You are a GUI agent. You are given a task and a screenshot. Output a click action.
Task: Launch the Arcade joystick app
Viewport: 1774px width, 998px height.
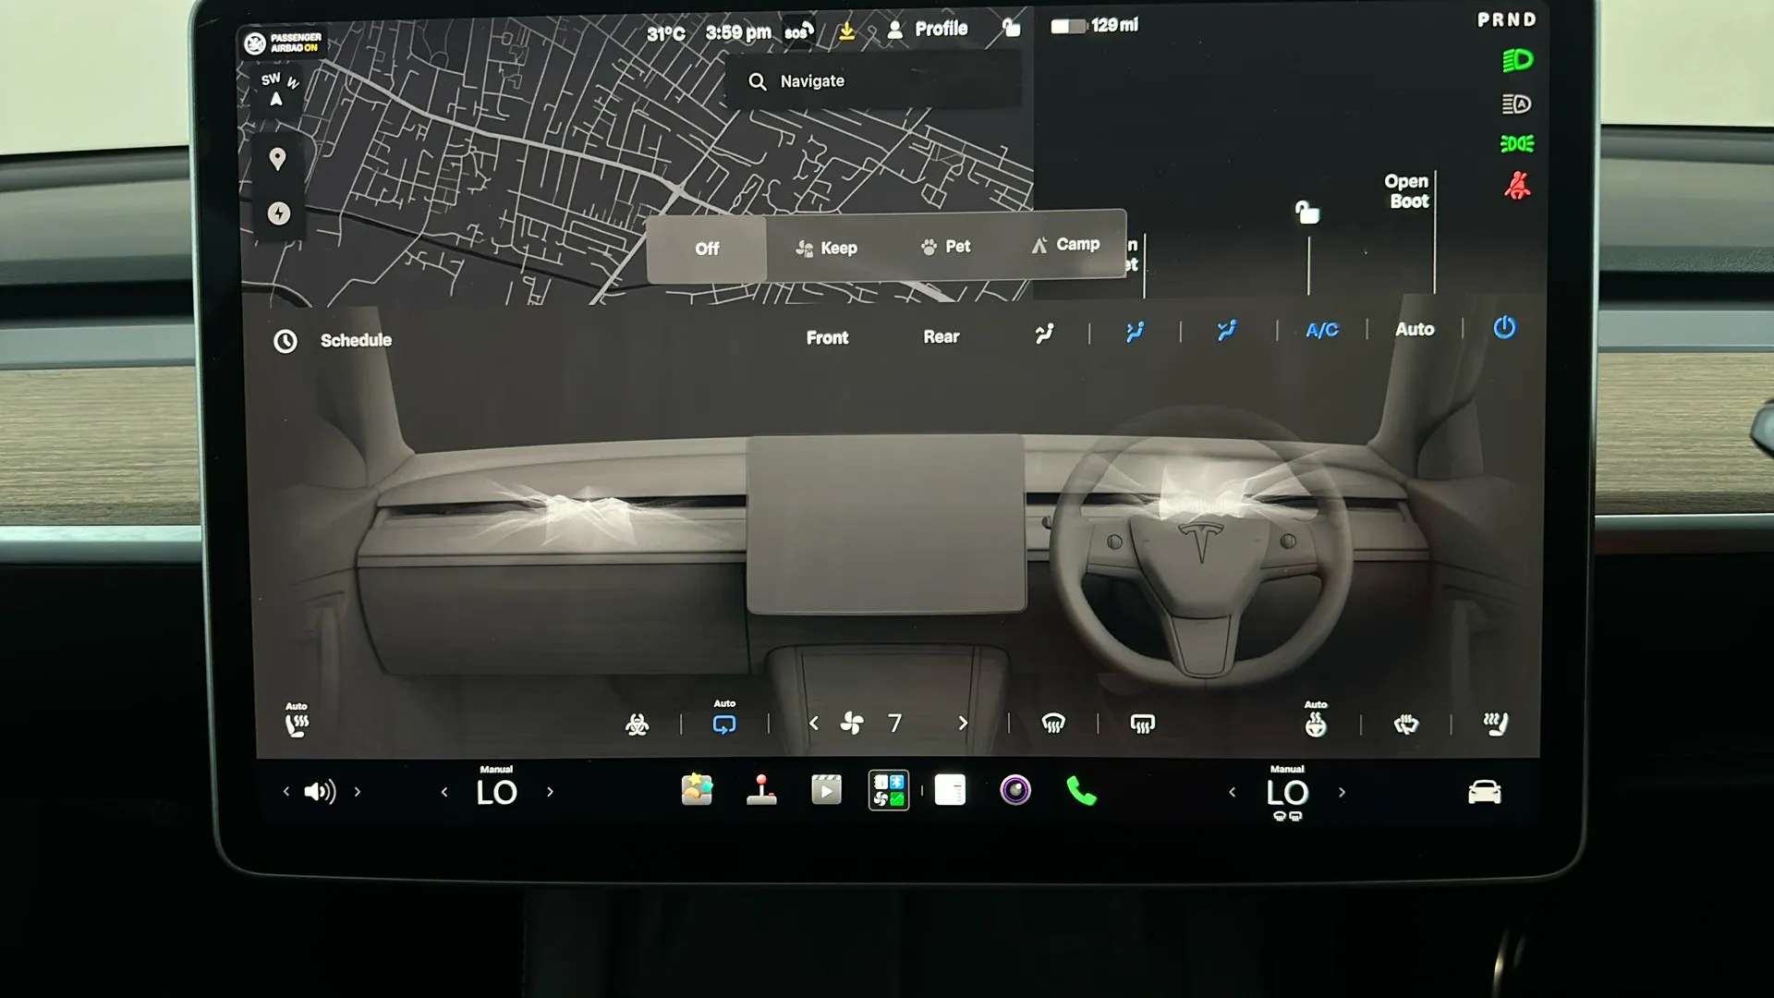761,790
